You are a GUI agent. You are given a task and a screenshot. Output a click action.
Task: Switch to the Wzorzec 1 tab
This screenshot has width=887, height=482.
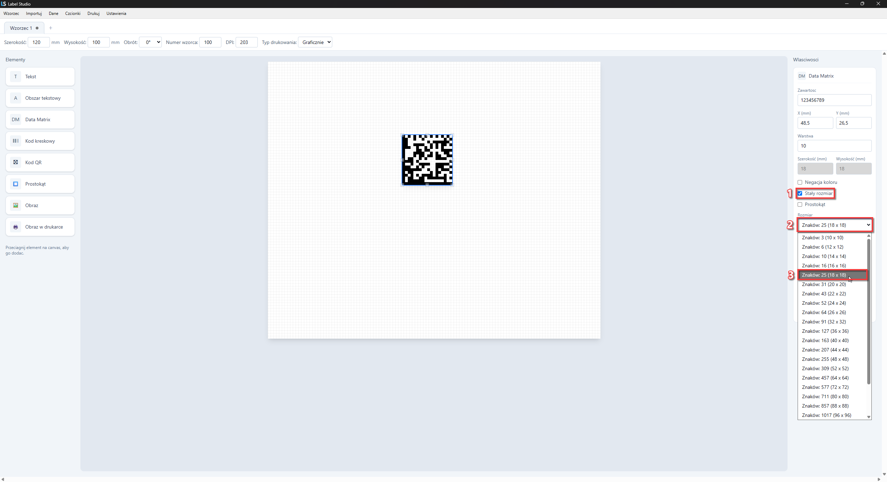pyautogui.click(x=24, y=28)
